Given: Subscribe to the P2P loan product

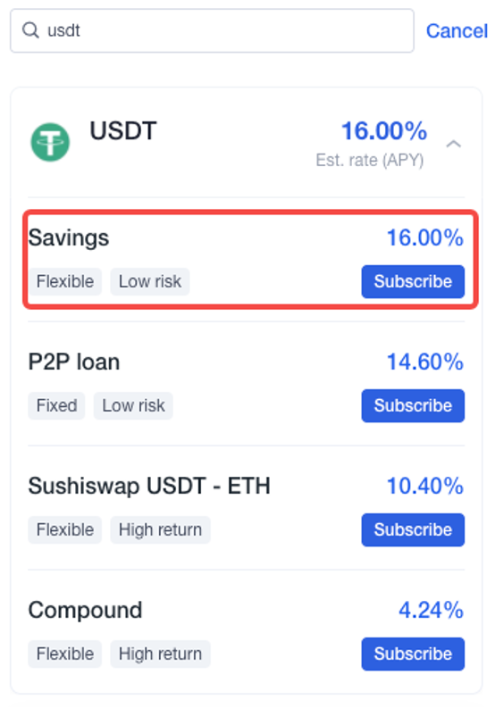Looking at the screenshot, I should (x=413, y=405).
